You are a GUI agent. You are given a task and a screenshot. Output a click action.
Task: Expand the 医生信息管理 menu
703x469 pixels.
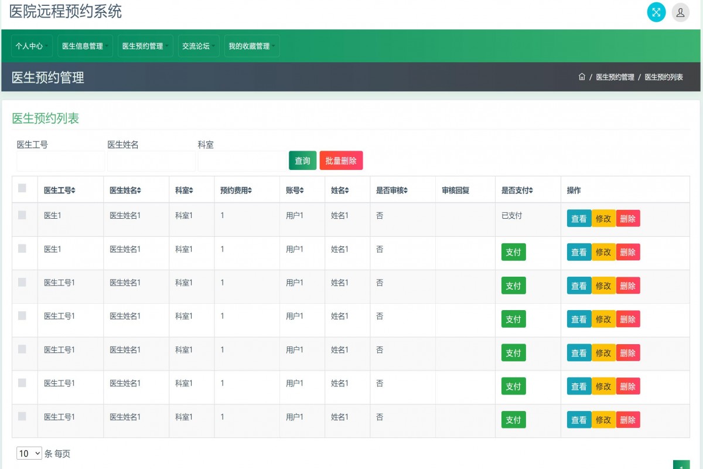pos(85,46)
